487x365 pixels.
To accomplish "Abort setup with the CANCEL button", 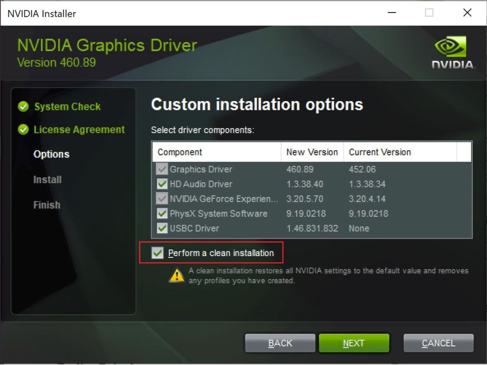I will pos(438,343).
